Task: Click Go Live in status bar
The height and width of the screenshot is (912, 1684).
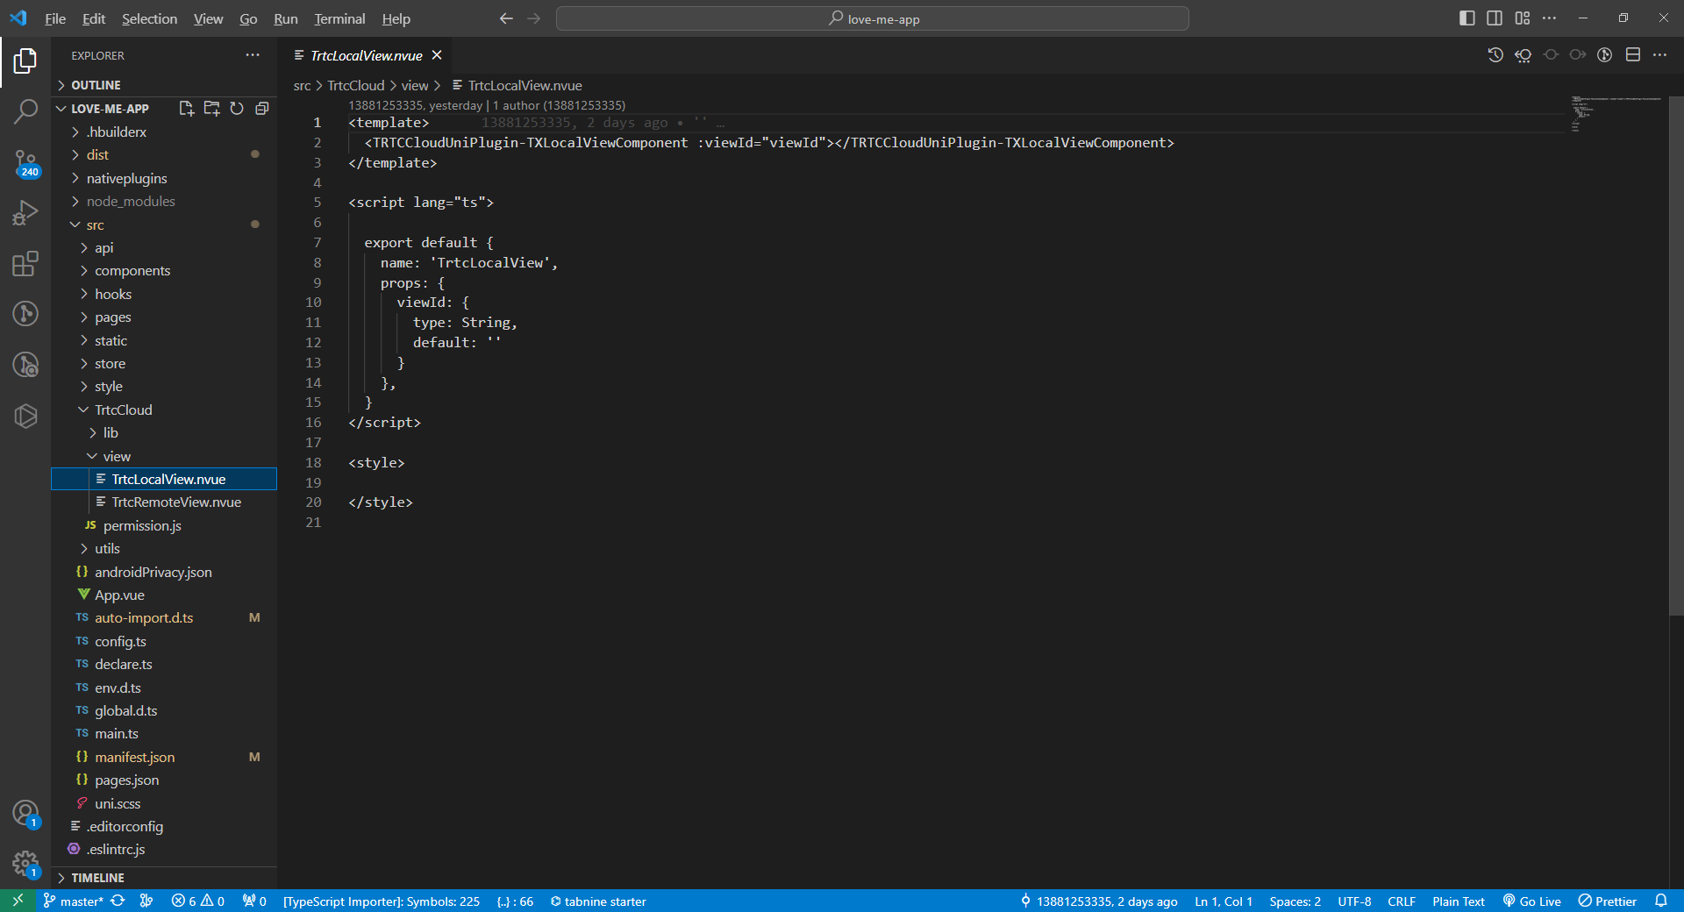Action: point(1532,901)
